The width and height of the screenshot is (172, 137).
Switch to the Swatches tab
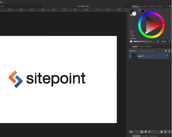tap(143, 6)
